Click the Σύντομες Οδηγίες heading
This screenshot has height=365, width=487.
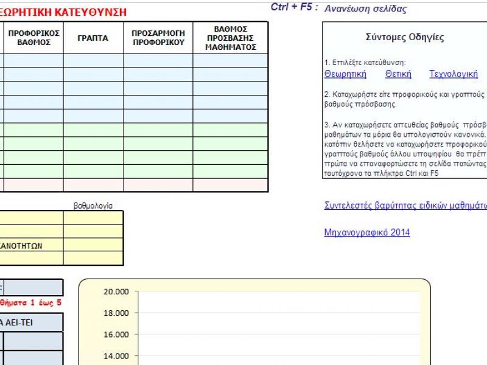(405, 37)
